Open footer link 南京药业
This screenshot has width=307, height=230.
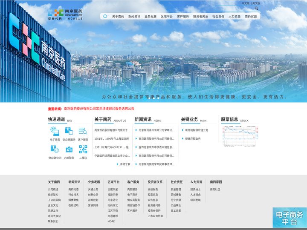pyautogui.click(x=113, y=200)
